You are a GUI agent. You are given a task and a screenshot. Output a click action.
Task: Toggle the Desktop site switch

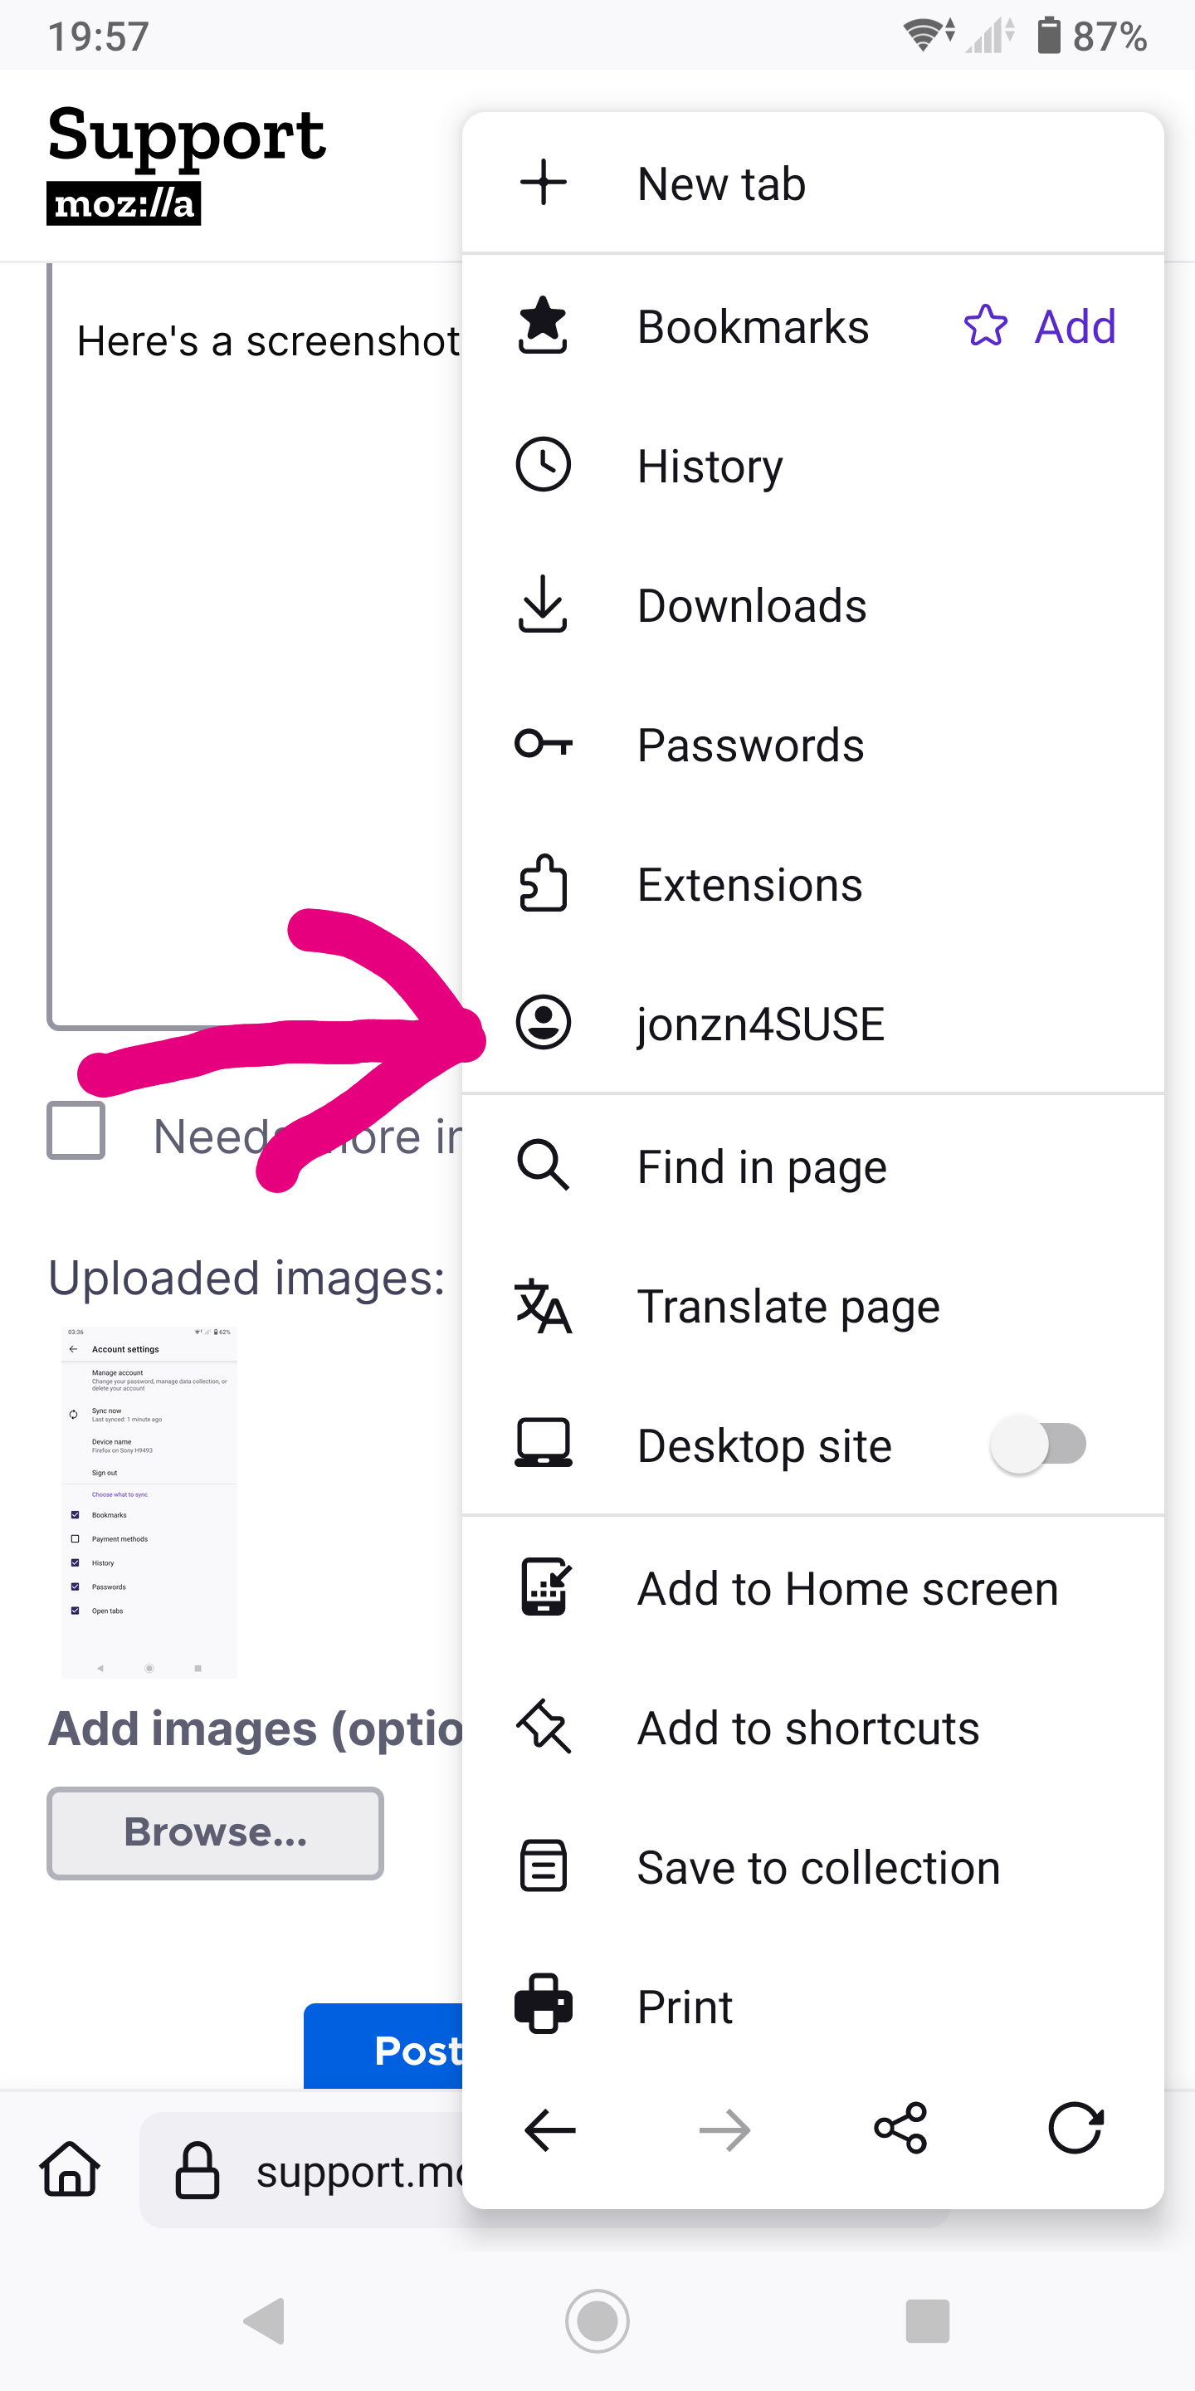tap(1037, 1445)
